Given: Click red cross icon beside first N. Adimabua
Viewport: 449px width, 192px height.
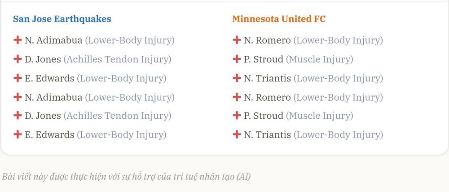Looking at the screenshot, I should [18, 40].
